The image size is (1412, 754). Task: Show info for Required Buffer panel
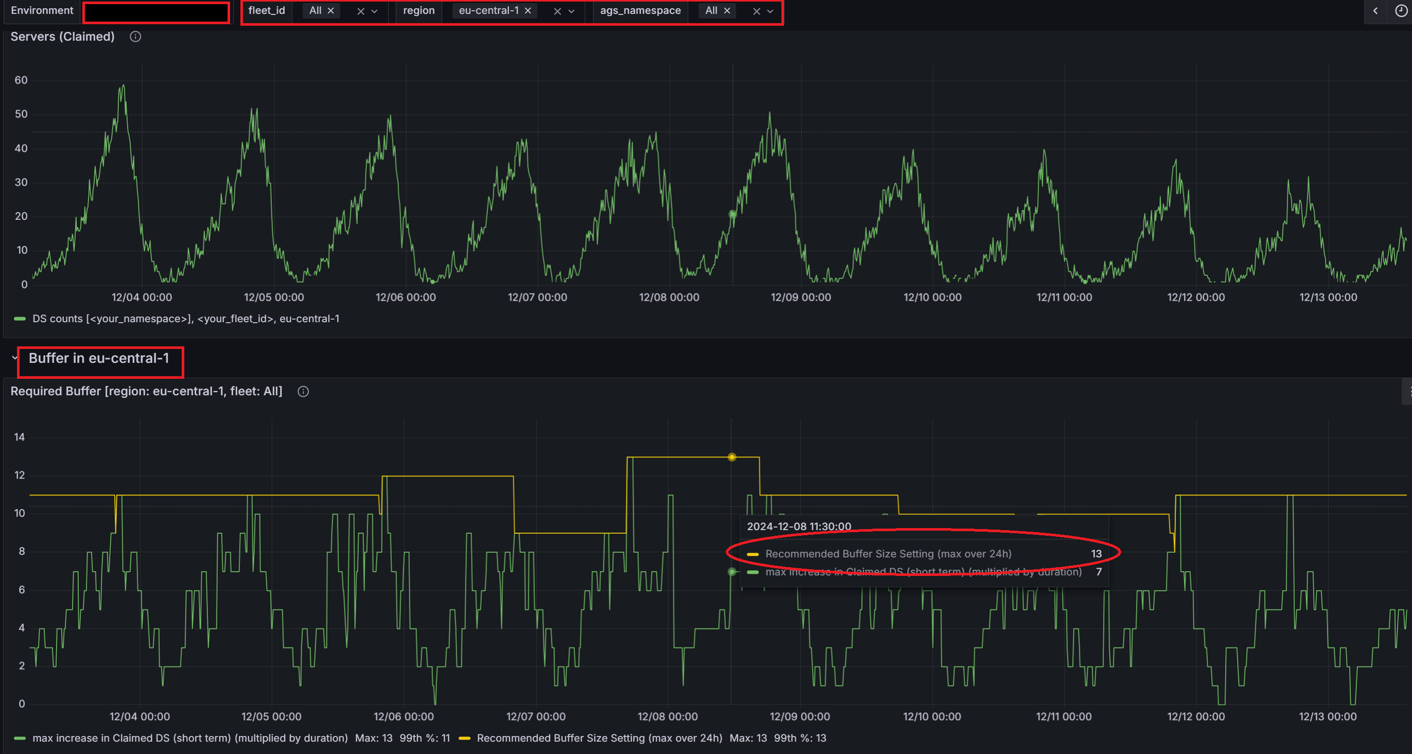coord(303,391)
